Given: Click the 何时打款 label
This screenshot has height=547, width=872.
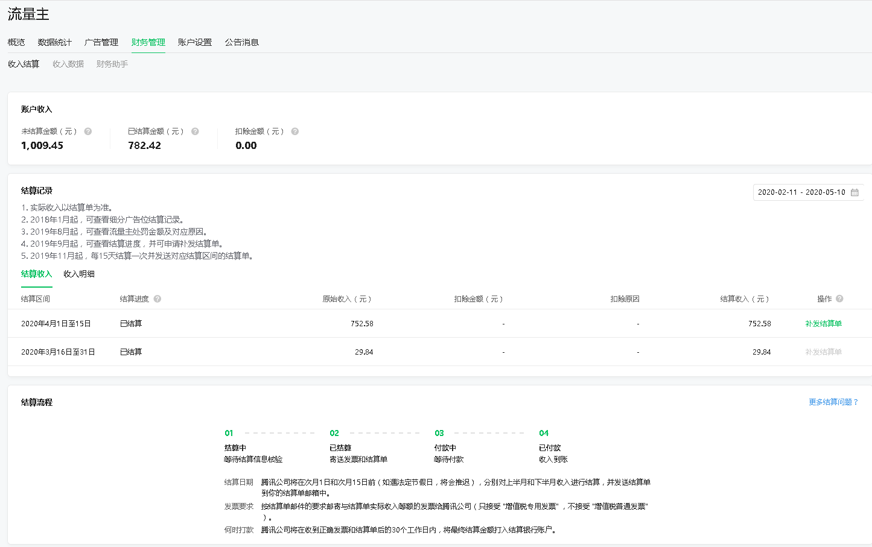Looking at the screenshot, I should pos(239,530).
